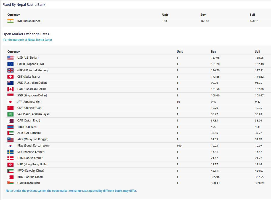Select the QAR sell rate 38.01
Image resolution: width=271 pixels, height=200 pixels.
(x=258, y=121)
